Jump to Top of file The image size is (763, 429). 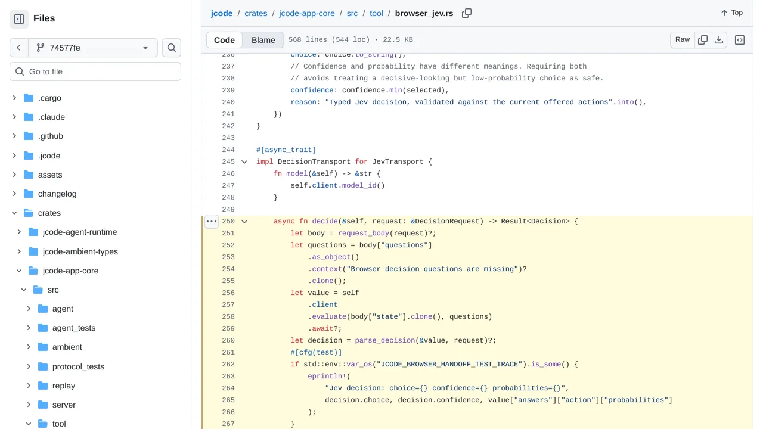point(731,13)
